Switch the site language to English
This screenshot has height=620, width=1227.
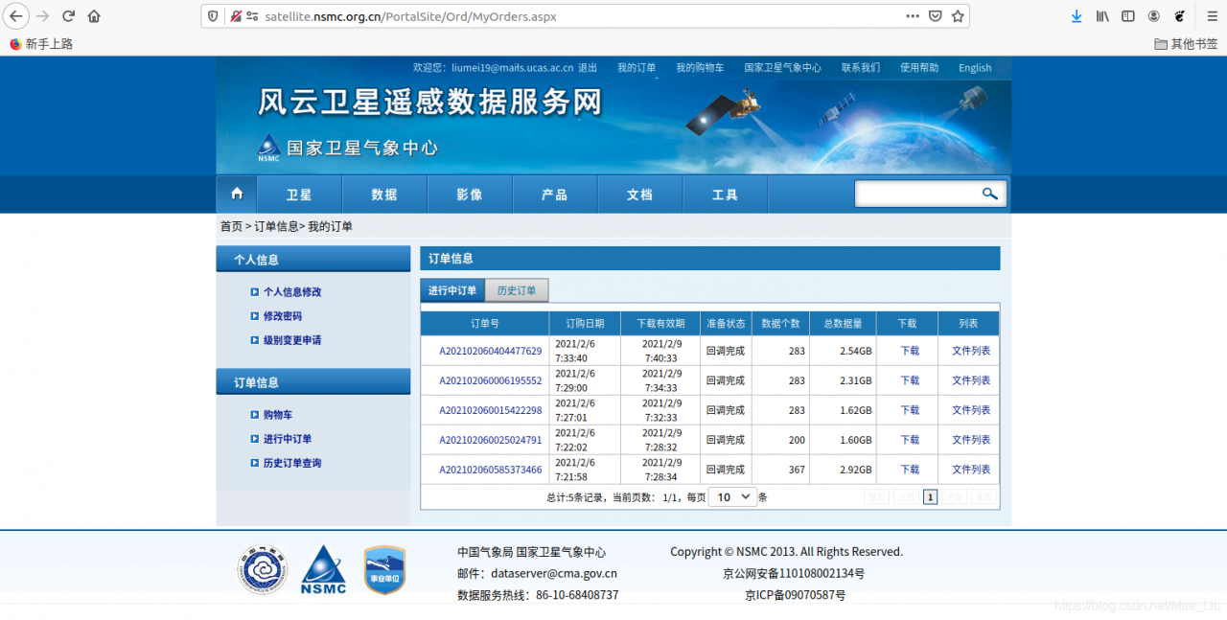[x=975, y=68]
